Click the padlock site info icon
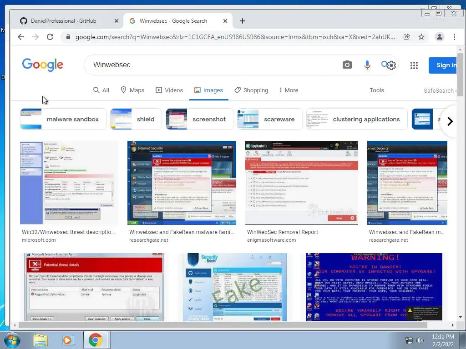The image size is (466, 349). [x=68, y=37]
